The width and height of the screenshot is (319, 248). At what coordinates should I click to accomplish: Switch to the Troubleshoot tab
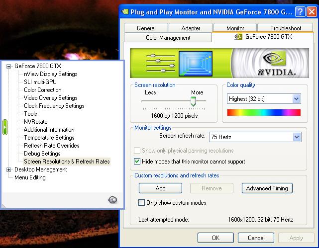coord(286,28)
